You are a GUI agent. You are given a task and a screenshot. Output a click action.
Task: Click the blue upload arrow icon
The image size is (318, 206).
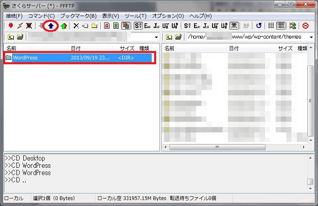[51, 26]
